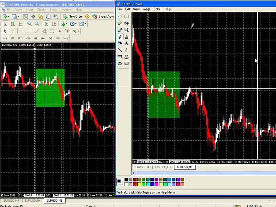Screen dimensions: 276x207
Task: Open the Market Watch panel icon
Action: pos(26,16)
